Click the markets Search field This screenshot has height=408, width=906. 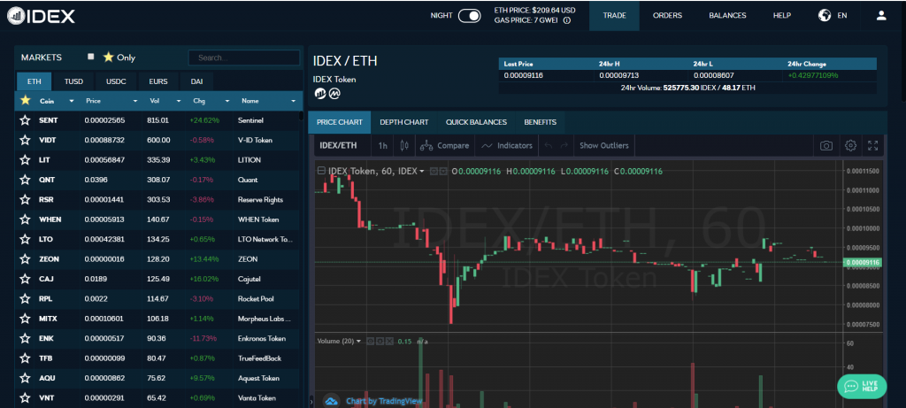coord(244,58)
